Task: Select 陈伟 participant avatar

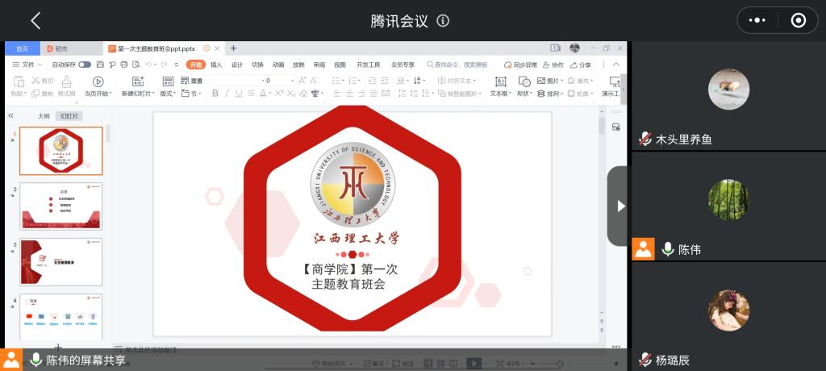Action: [x=728, y=200]
